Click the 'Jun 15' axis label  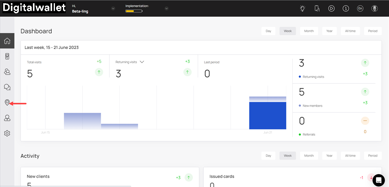[45, 132]
